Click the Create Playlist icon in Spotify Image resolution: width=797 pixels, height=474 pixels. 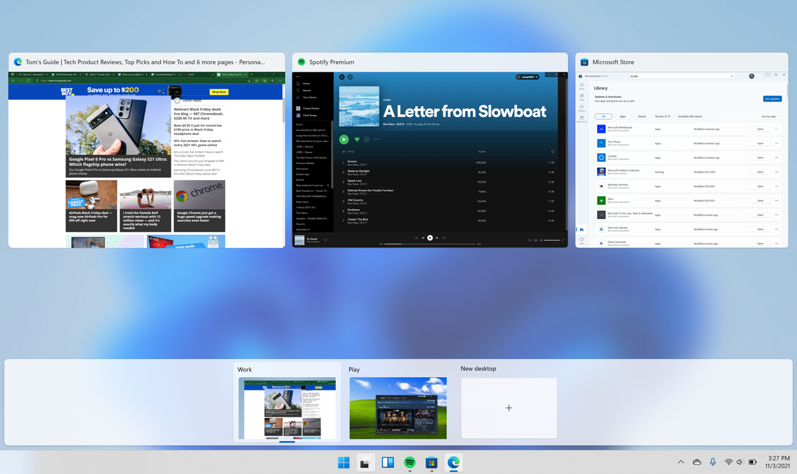pyautogui.click(x=297, y=108)
